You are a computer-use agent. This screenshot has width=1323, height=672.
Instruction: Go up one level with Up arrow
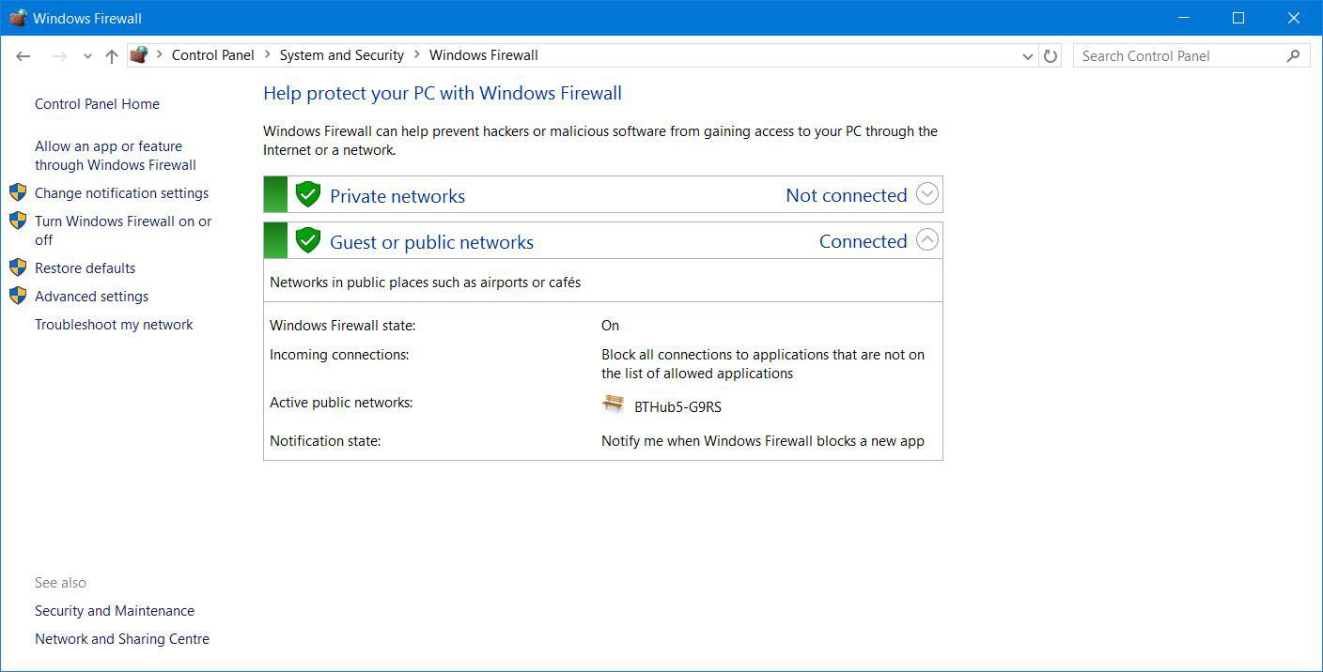[x=112, y=56]
